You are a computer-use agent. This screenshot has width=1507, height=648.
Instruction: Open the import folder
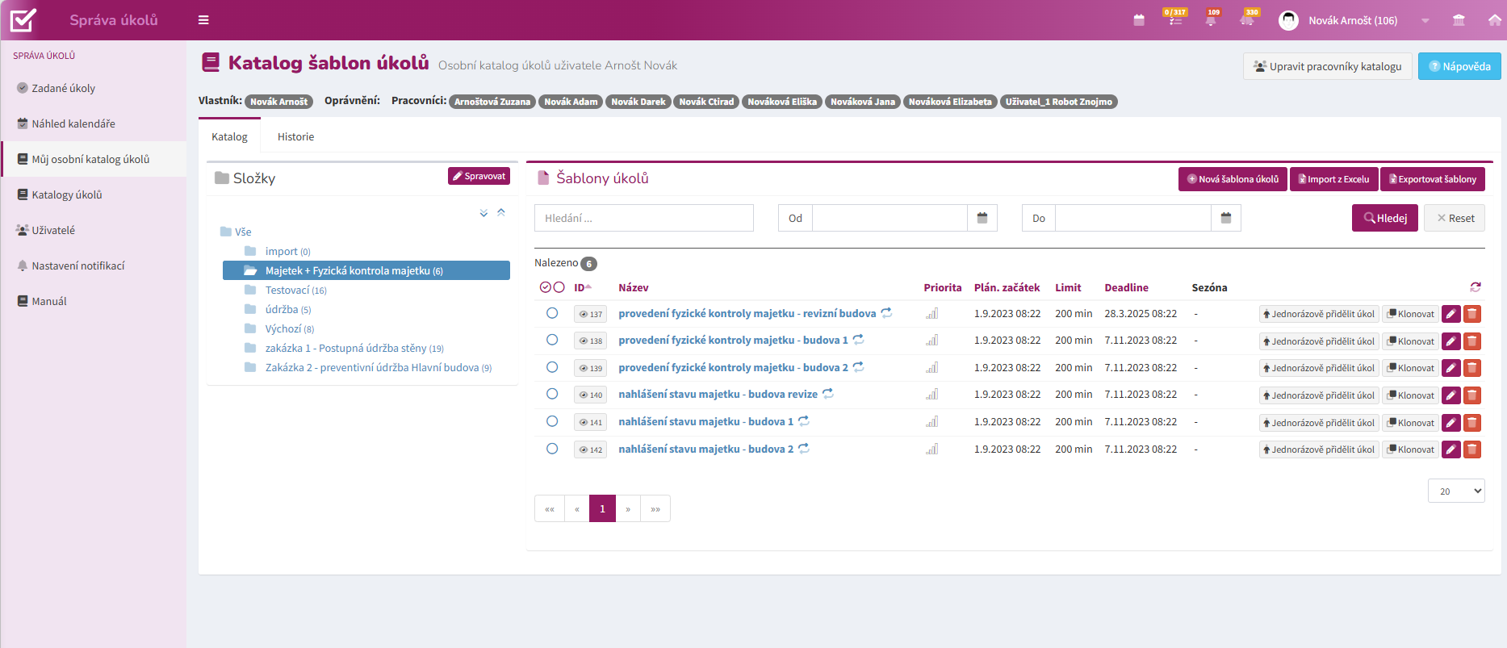tap(281, 251)
